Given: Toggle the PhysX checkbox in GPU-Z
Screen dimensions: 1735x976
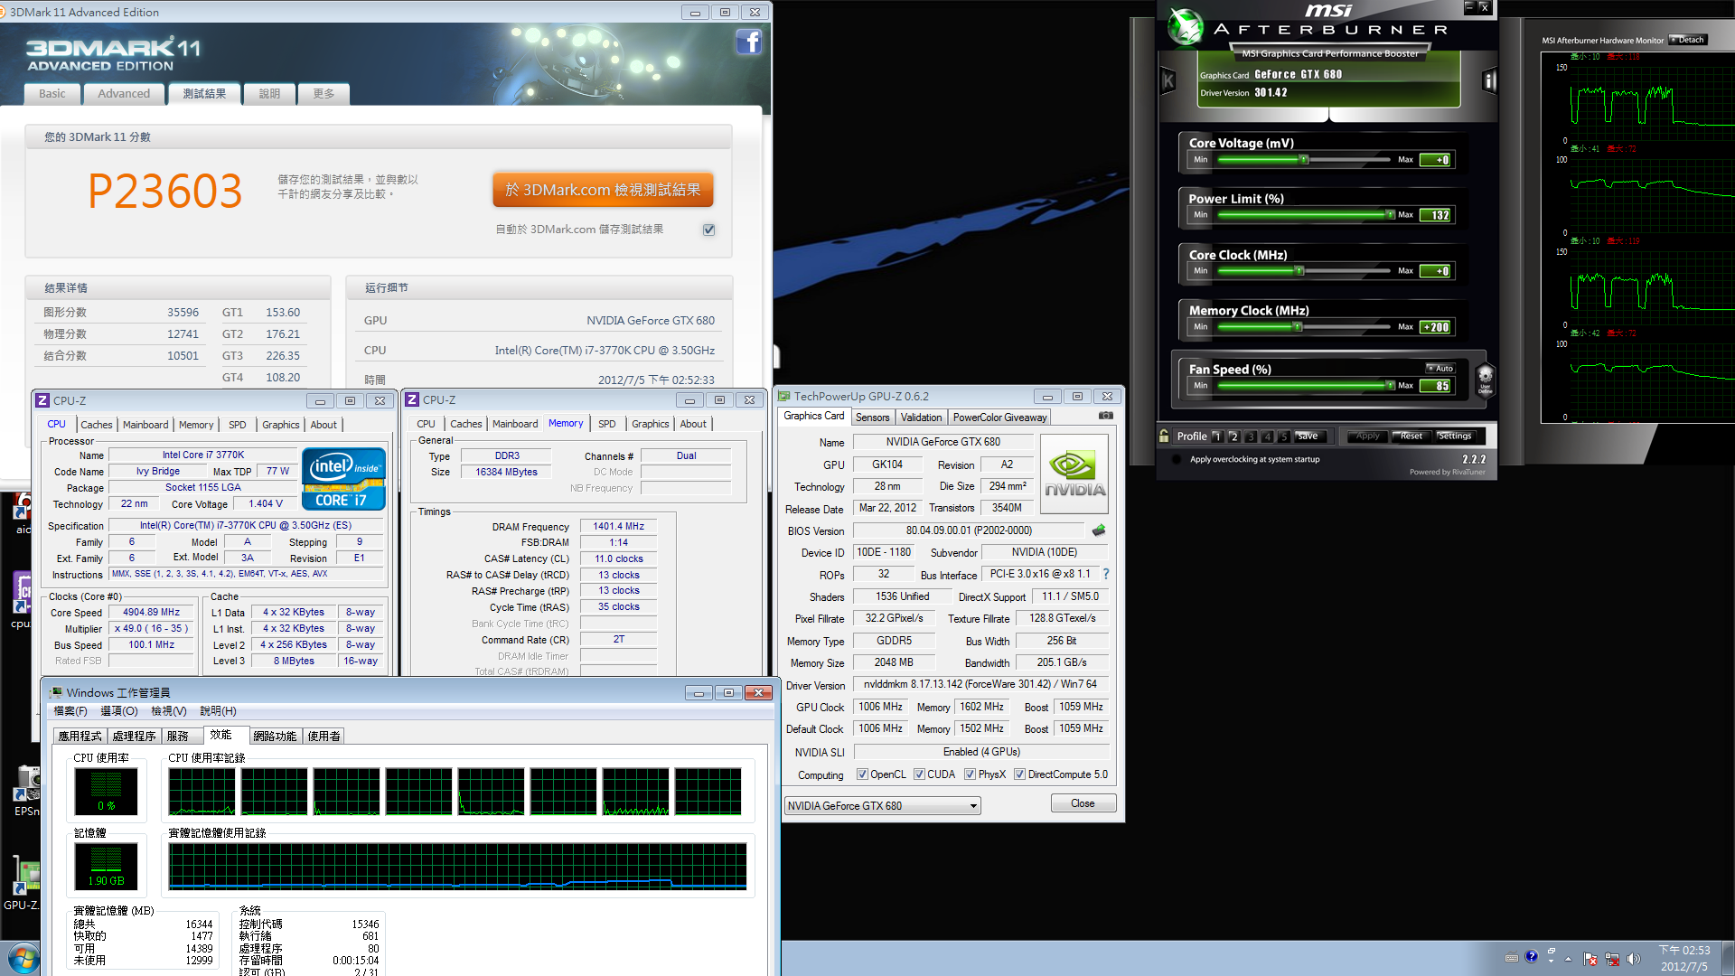Looking at the screenshot, I should pos(970,774).
